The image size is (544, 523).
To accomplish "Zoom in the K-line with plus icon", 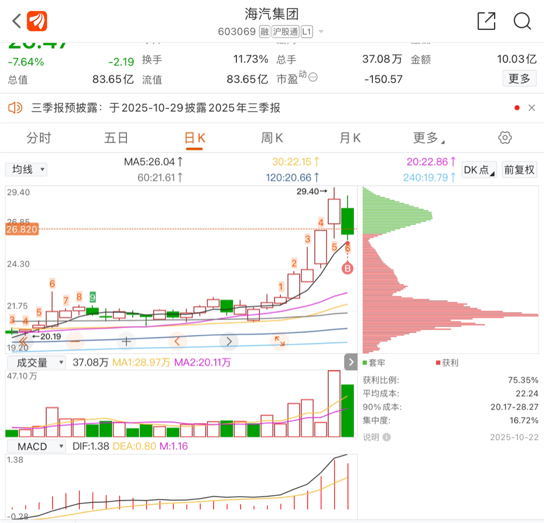I will pyautogui.click(x=126, y=342).
